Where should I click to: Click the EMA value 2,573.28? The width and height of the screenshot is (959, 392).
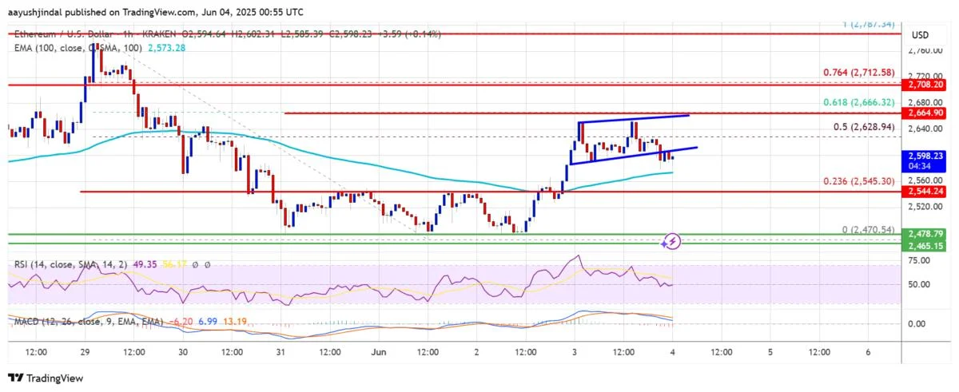coord(167,48)
